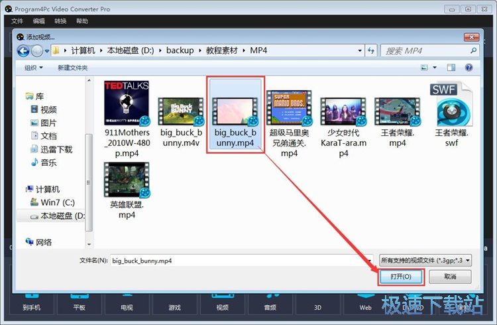
Task: Select 电视 category in Video Converter
Action: 127,304
